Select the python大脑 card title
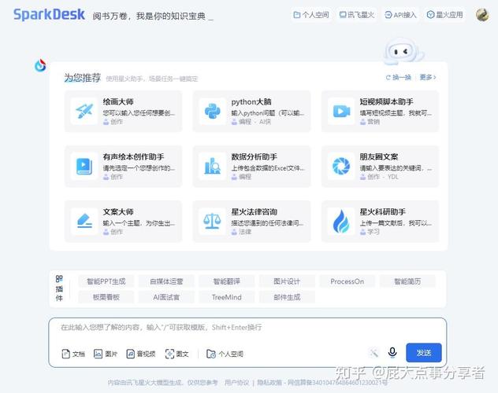The height and width of the screenshot is (393, 498). (x=251, y=101)
